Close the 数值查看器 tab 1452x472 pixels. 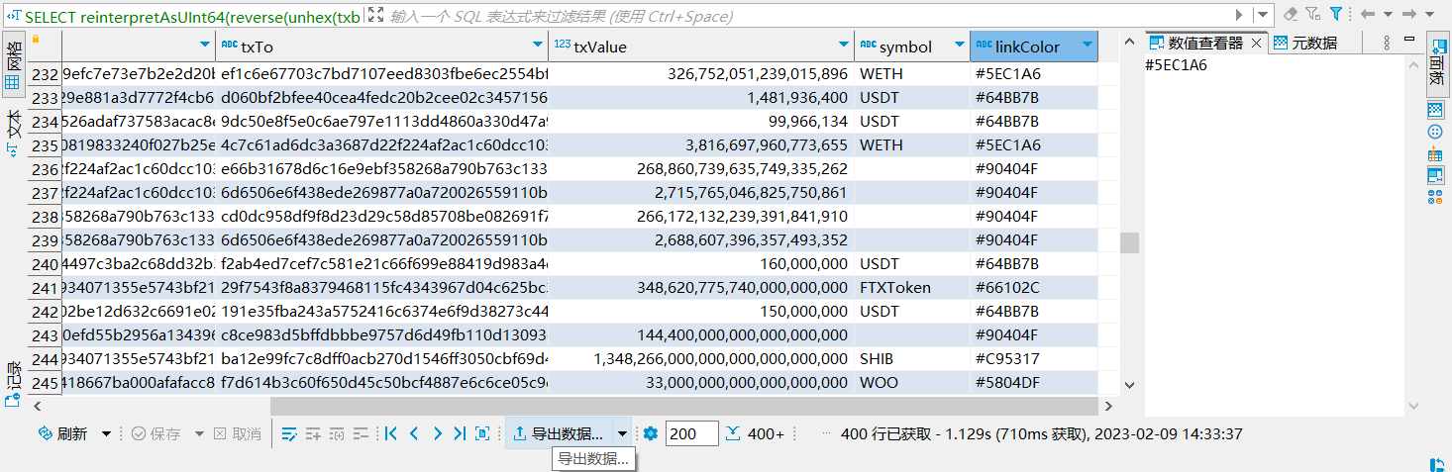pos(1256,43)
